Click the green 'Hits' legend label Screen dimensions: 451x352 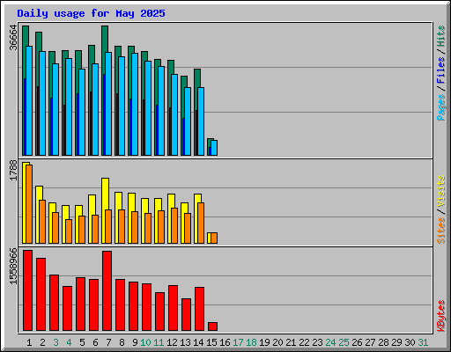click(x=441, y=36)
